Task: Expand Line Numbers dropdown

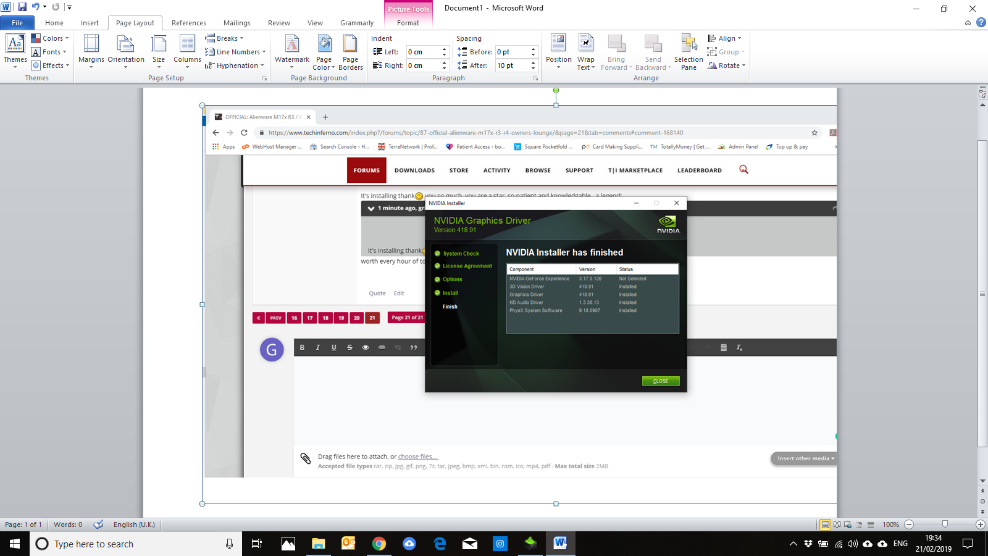Action: (236, 52)
